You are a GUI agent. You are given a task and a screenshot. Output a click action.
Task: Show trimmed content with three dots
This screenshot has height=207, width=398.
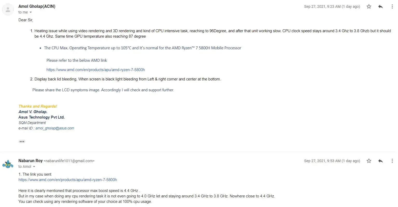(22, 142)
